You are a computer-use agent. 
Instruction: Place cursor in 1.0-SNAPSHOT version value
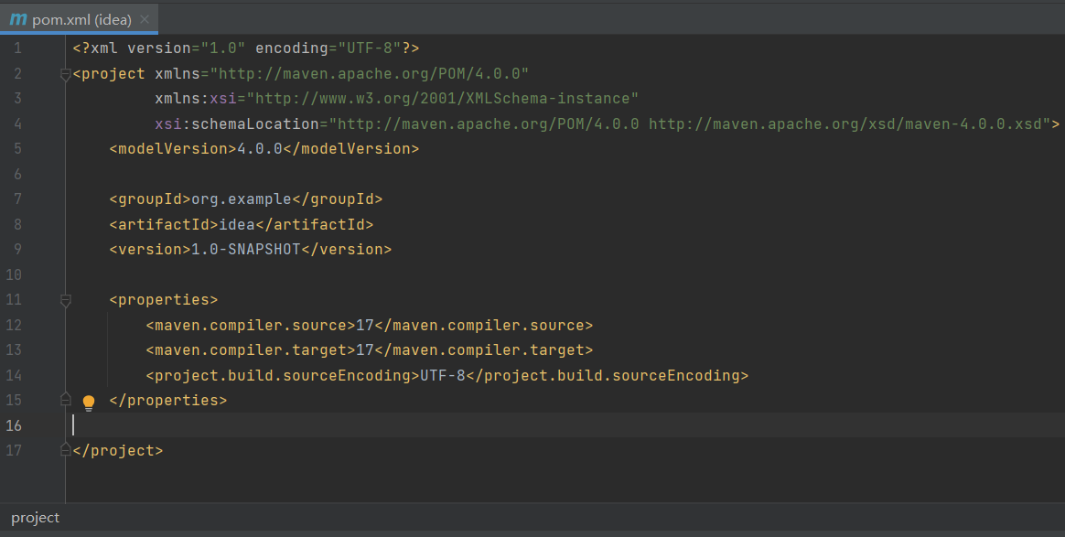point(245,249)
